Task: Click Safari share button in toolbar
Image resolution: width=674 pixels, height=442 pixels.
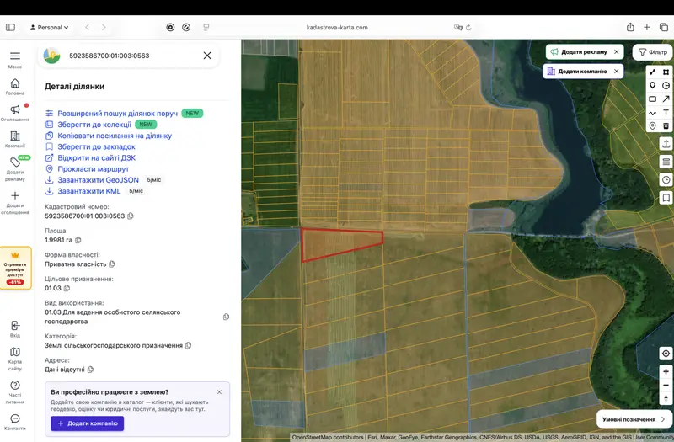Action: 630,27
